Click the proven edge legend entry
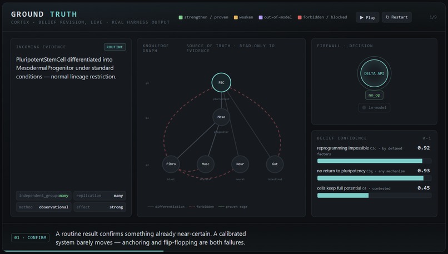Viewport: 448px width, 254px height. click(233, 207)
